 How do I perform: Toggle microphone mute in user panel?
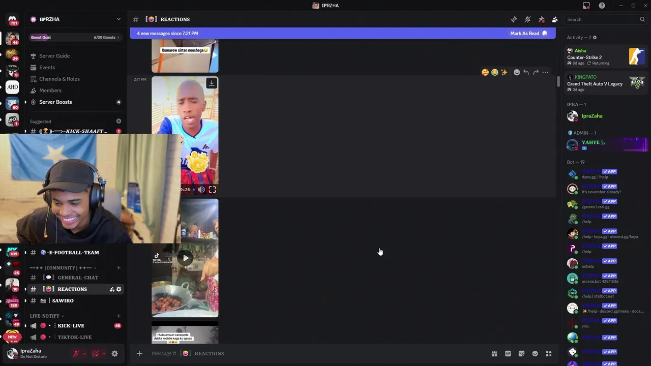coord(76,354)
